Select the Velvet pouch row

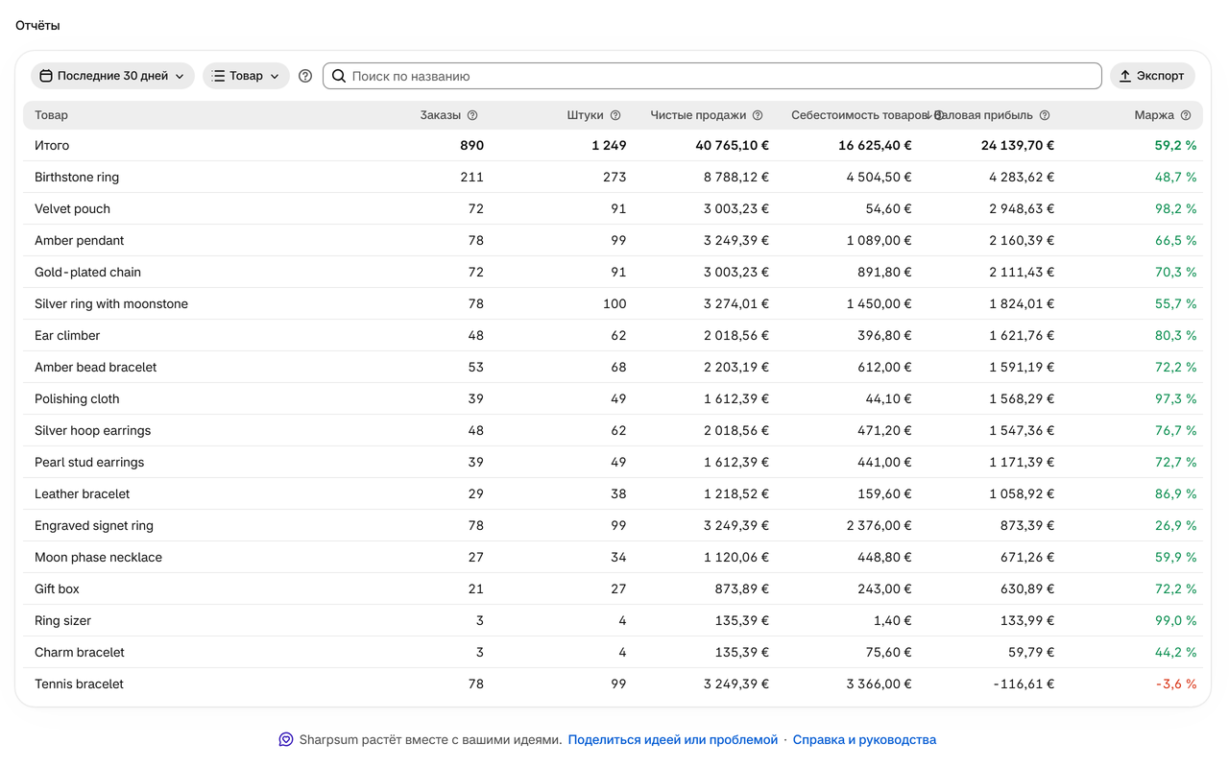613,208
